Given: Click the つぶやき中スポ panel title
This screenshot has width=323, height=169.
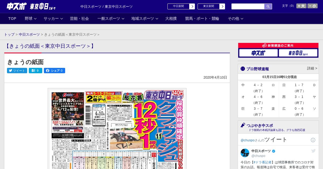Looking at the screenshot, I should (x=259, y=125).
